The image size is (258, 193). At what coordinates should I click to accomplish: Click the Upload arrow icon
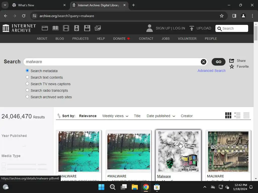tap(191, 28)
